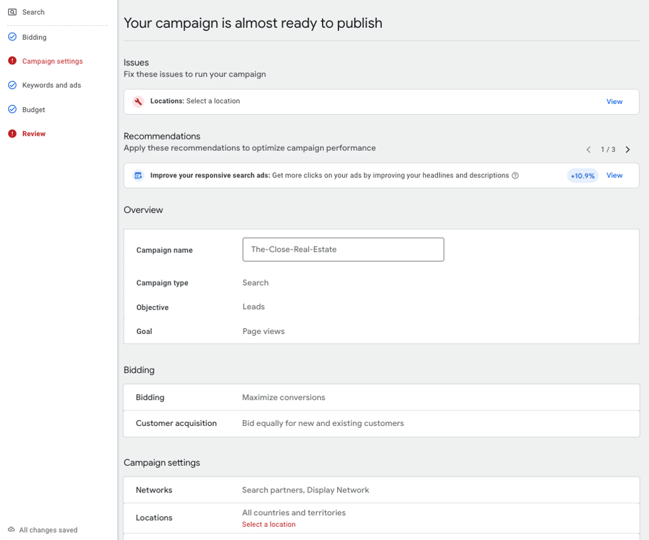The height and width of the screenshot is (540, 649).
Task: Click the responsive search ads recommendation icon
Action: pos(138,176)
